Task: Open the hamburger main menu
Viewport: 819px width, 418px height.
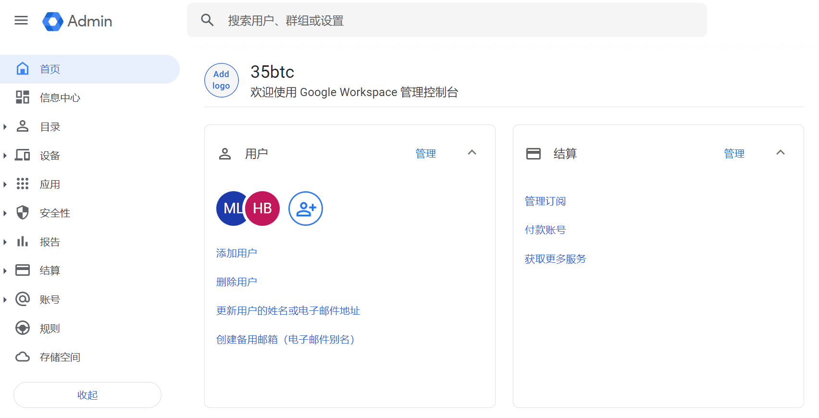Action: click(x=21, y=21)
